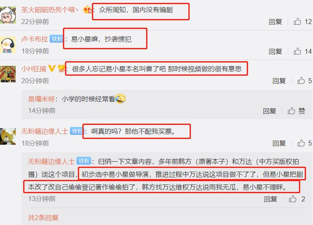
Task: Like the comment by 圣火昭昭热死个喵
Action: tap(297, 22)
